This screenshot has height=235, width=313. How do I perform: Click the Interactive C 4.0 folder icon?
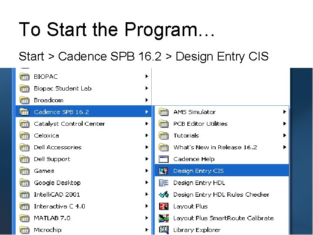[24, 206]
